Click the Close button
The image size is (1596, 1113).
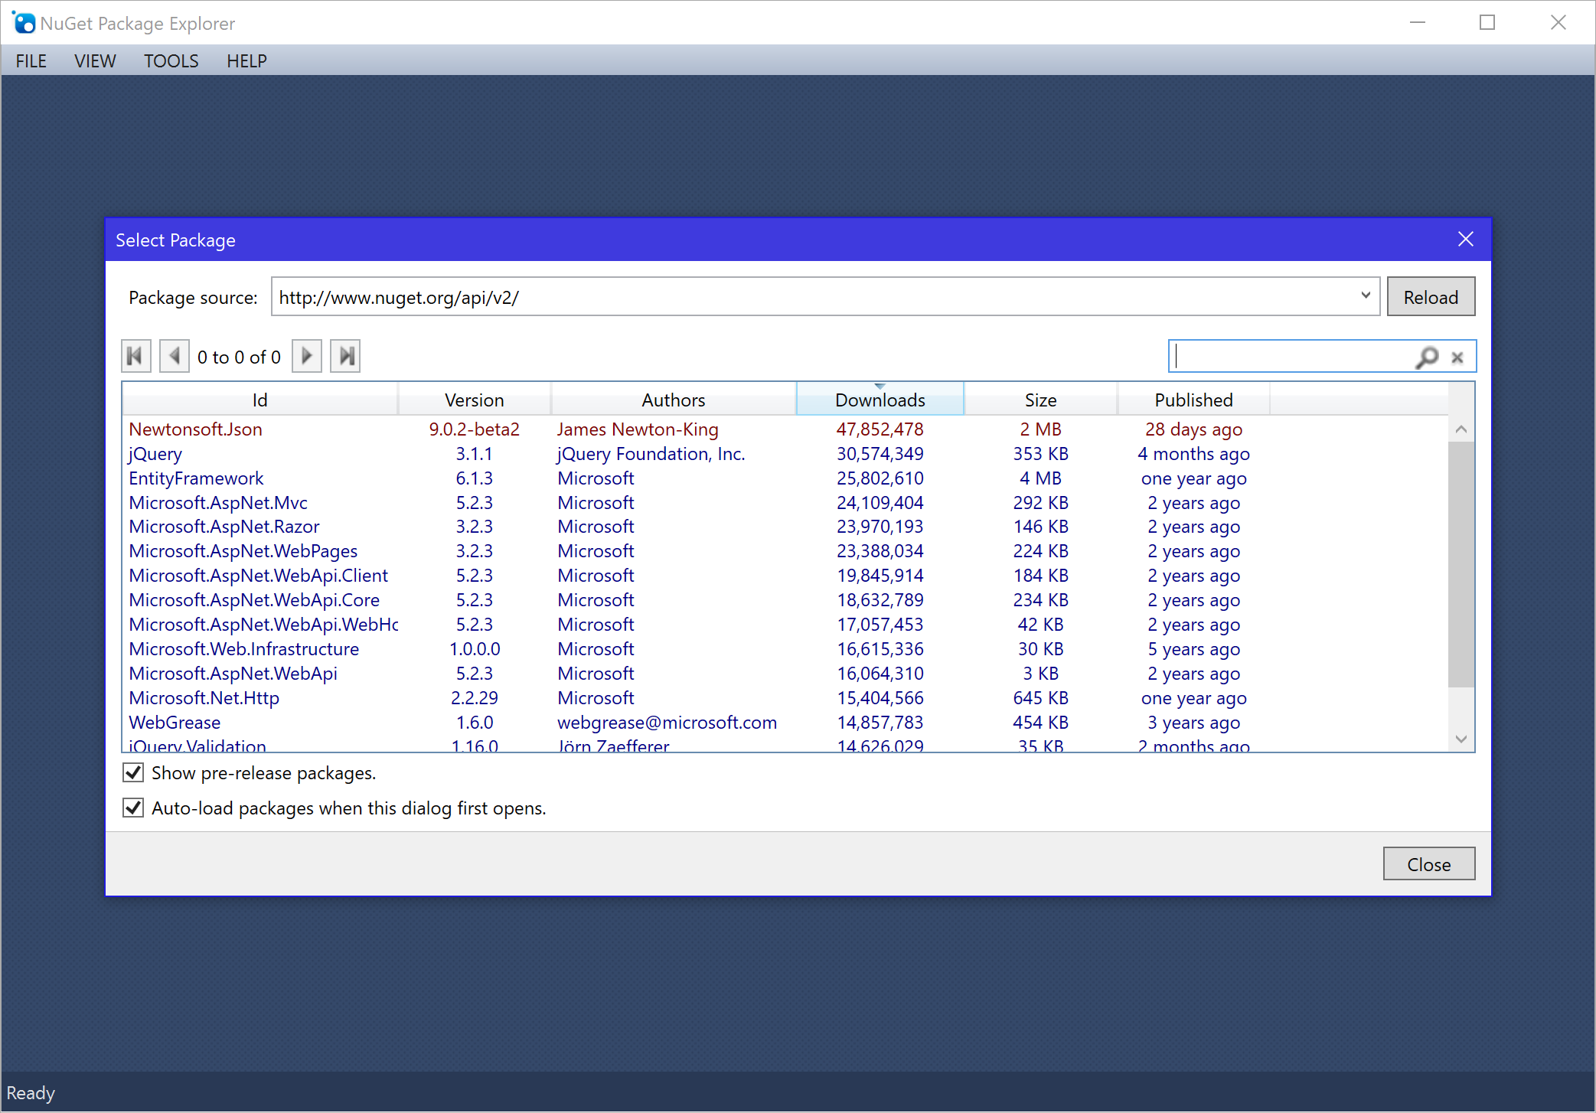point(1428,864)
